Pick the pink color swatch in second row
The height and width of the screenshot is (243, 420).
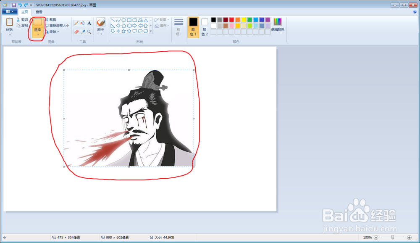231,26
